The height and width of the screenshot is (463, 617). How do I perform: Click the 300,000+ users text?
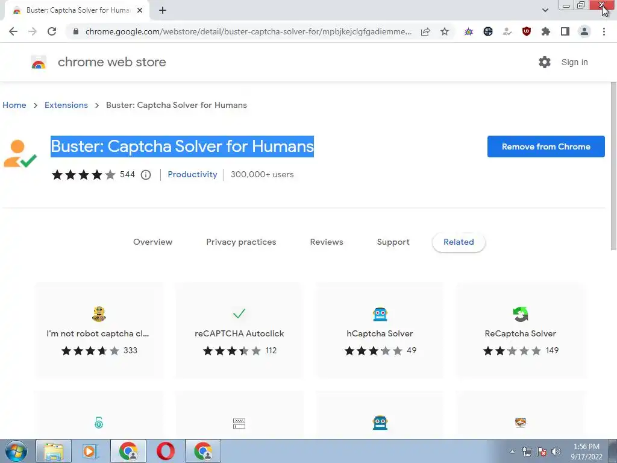click(262, 174)
